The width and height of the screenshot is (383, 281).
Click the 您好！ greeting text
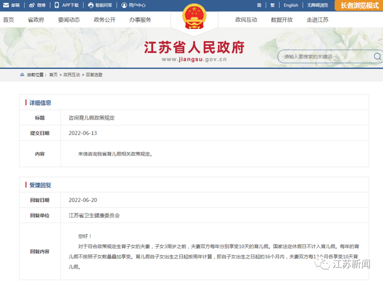[x=85, y=236]
